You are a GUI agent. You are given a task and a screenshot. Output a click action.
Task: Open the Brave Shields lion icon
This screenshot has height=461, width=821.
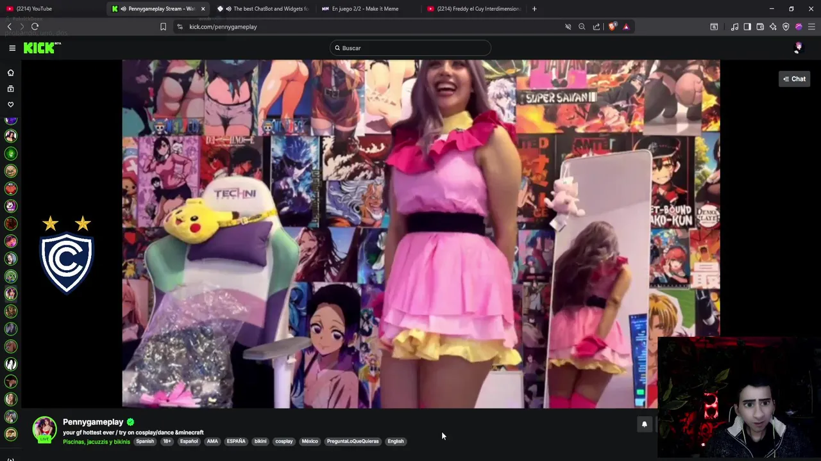pyautogui.click(x=612, y=27)
